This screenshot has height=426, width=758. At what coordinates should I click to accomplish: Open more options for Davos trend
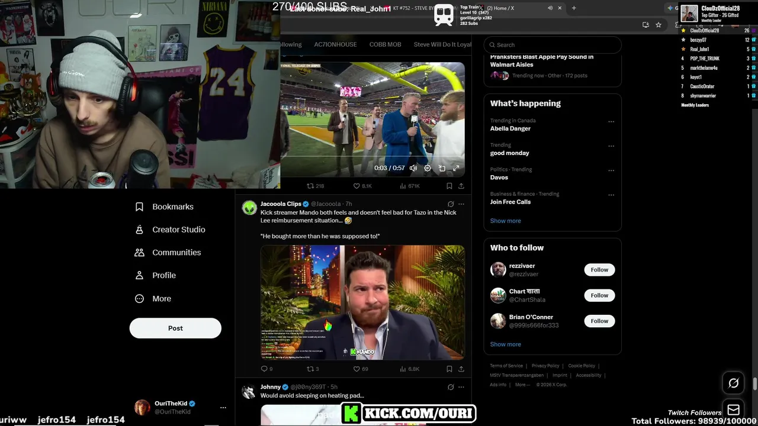pyautogui.click(x=611, y=170)
